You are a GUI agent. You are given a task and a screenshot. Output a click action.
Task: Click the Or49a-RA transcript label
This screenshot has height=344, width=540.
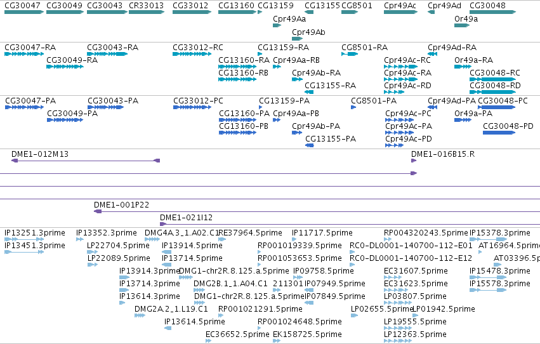pyautogui.click(x=474, y=60)
